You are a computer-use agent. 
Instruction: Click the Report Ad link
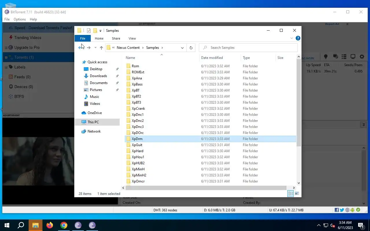[x=332, y=24]
